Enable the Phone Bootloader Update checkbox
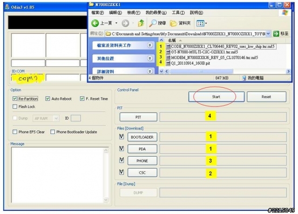The image size is (298, 214). tap(53, 132)
